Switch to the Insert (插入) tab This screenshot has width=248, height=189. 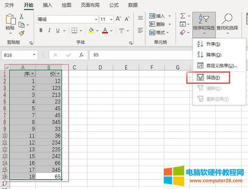(x=48, y=5)
